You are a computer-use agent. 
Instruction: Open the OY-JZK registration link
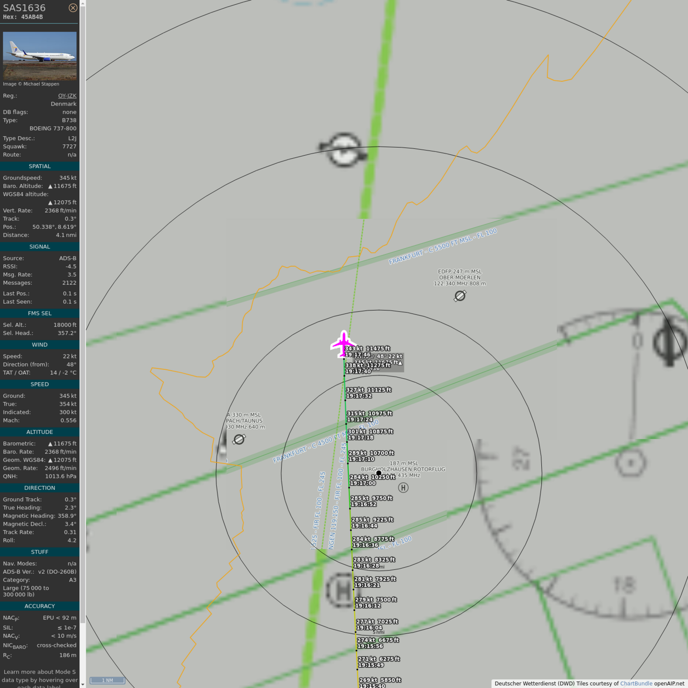[x=67, y=96]
